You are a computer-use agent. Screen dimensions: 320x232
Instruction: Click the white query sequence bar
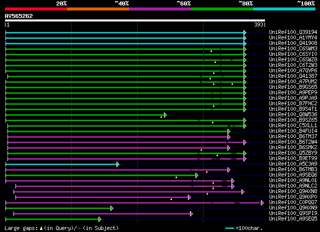135,20
